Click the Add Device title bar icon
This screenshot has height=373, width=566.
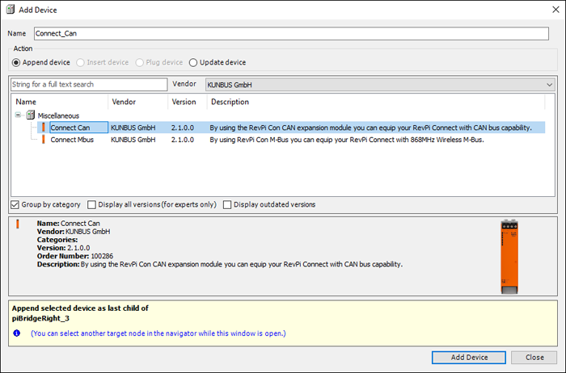(x=11, y=10)
